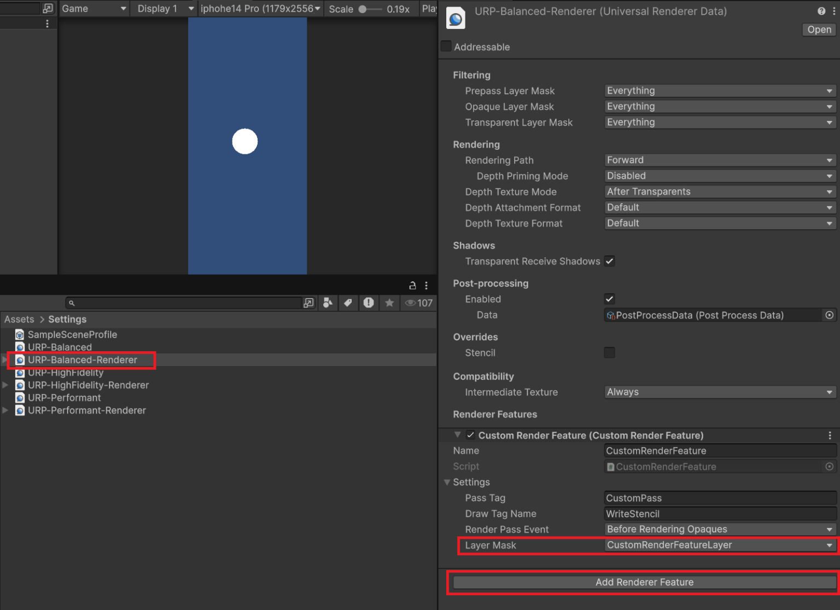840x610 pixels.
Task: Open the Depth Texture Mode dropdown
Action: pos(719,191)
